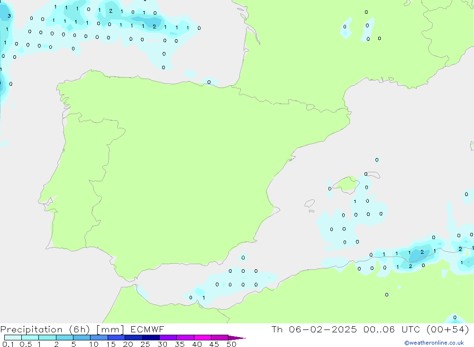This screenshot has height=347, width=474.
Task: Click the legend label "45"
Action: [214, 344]
